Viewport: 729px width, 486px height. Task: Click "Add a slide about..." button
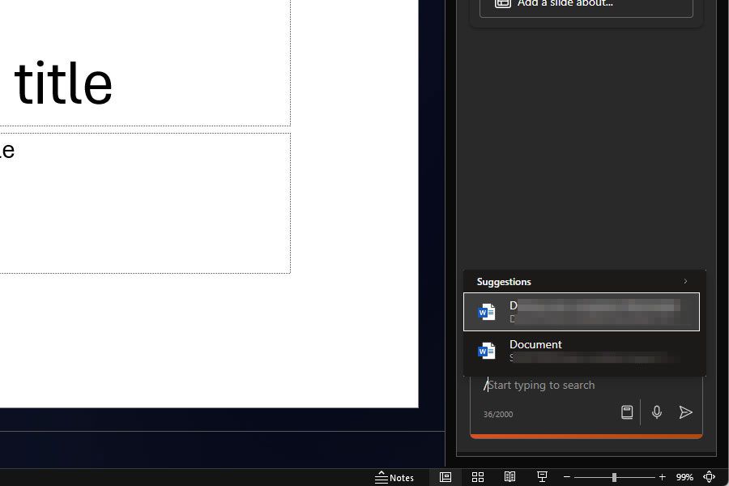(586, 4)
